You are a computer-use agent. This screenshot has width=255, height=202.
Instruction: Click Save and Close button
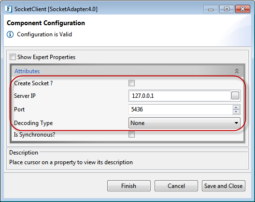click(224, 186)
